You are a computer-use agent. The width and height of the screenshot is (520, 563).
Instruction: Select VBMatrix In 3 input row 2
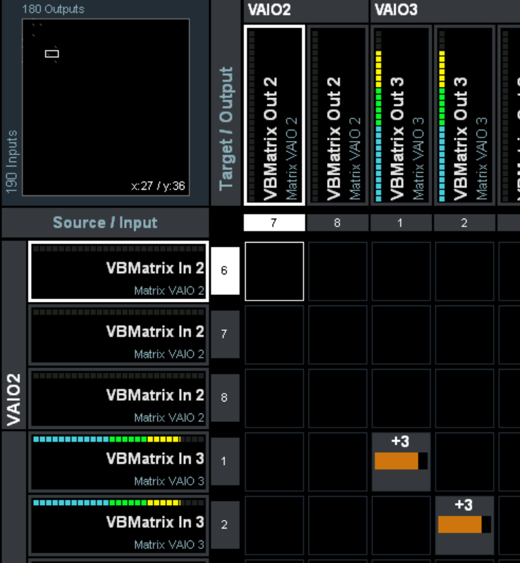[118, 526]
